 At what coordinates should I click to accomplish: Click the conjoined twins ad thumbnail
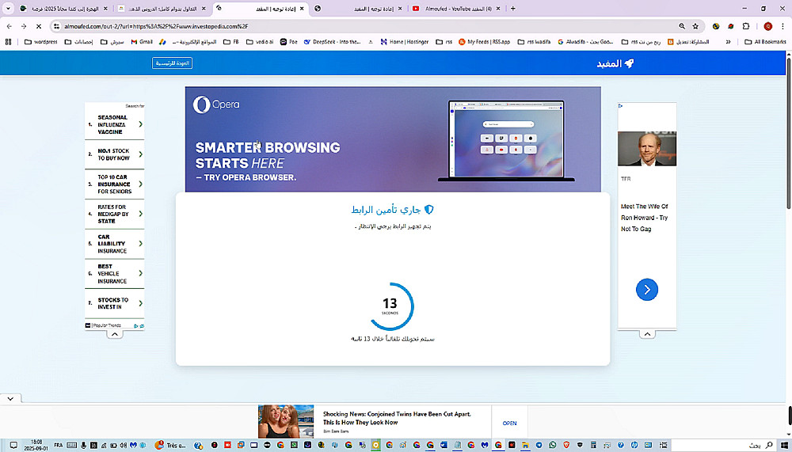(285, 422)
